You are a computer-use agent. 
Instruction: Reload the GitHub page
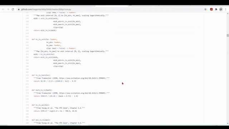(13, 9)
